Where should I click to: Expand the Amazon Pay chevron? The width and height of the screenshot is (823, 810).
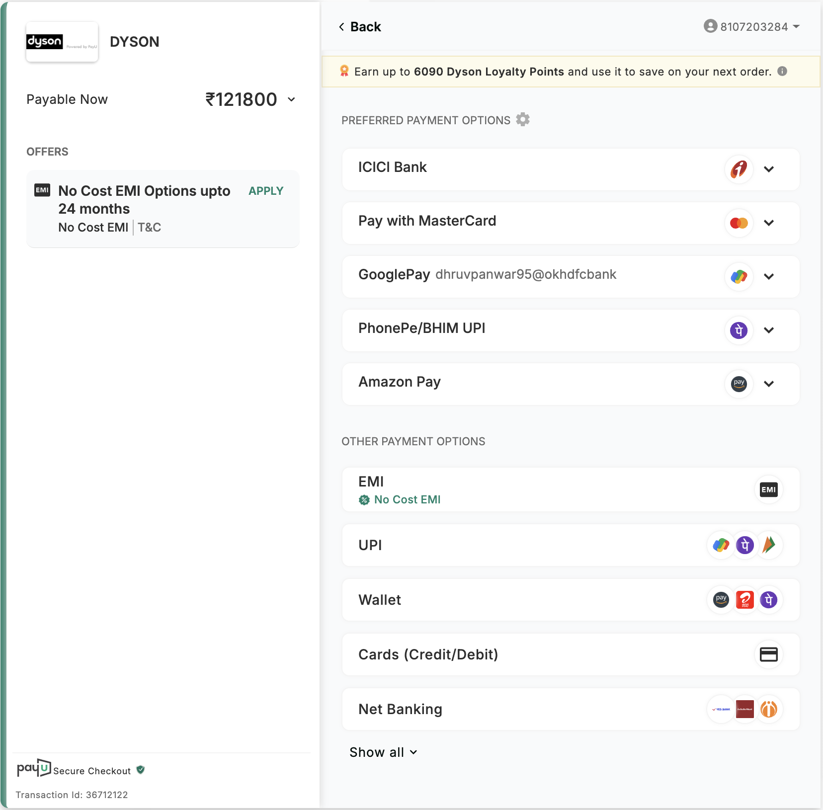click(769, 384)
